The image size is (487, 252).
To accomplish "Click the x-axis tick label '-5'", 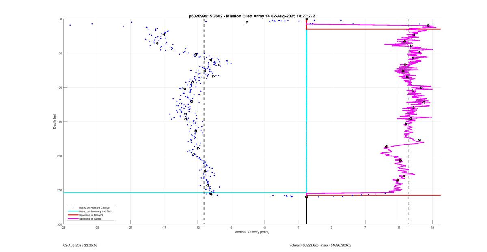I will [265, 228].
